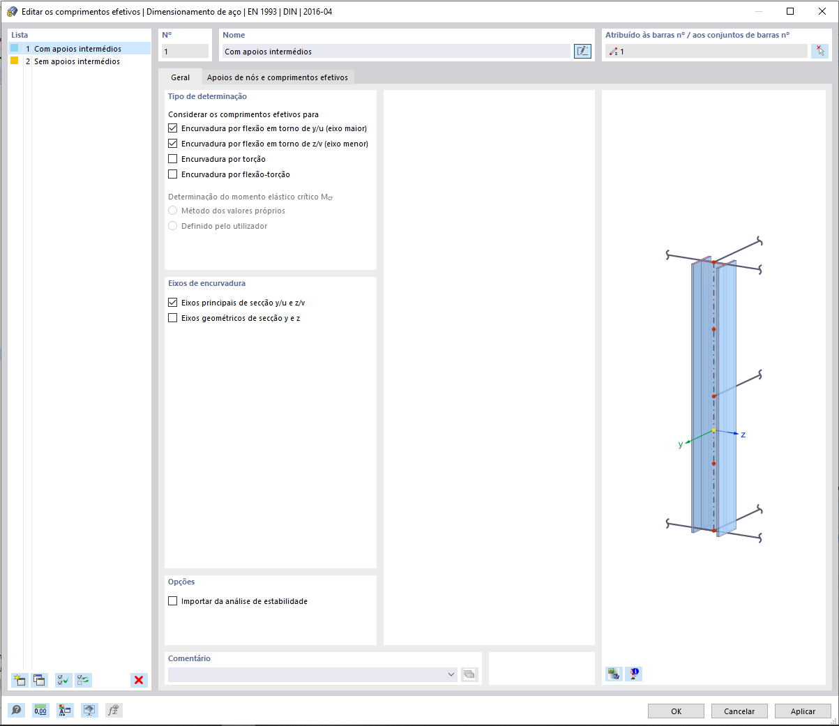This screenshot has height=726, width=839.
Task: Click the Atribuído às barras nº heading
Action: [697, 35]
